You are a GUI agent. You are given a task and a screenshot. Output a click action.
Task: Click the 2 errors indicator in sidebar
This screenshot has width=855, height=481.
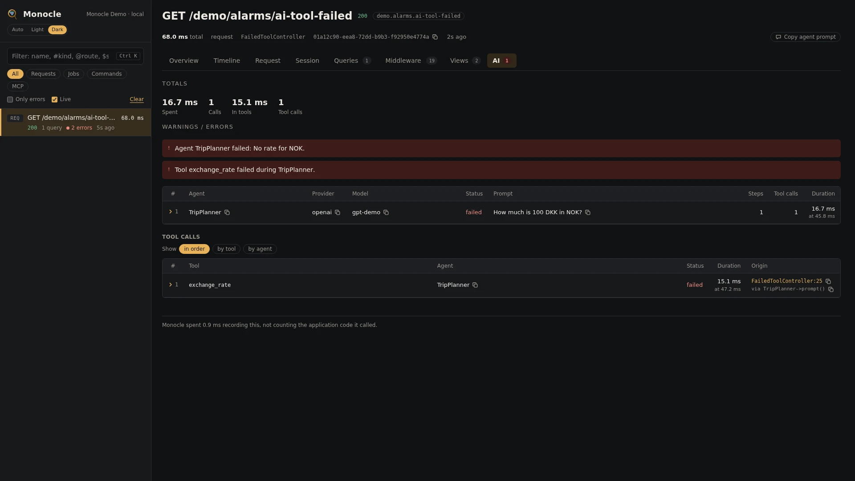[79, 128]
